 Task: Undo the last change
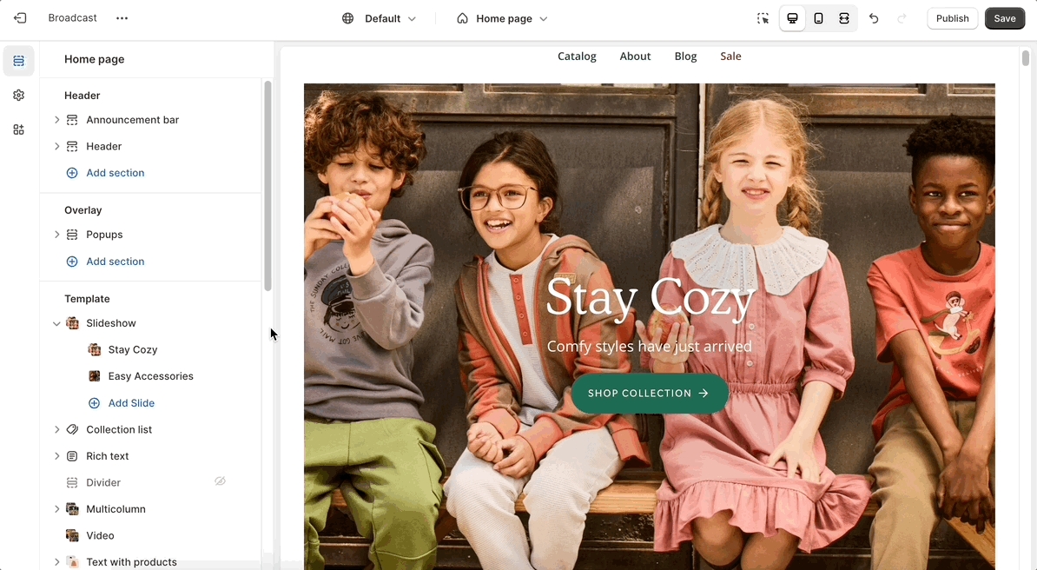(x=874, y=18)
